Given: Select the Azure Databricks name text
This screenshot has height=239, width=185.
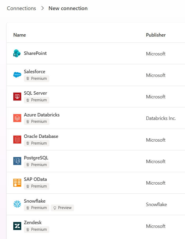Looking at the screenshot, I should pyautogui.click(x=42, y=115).
